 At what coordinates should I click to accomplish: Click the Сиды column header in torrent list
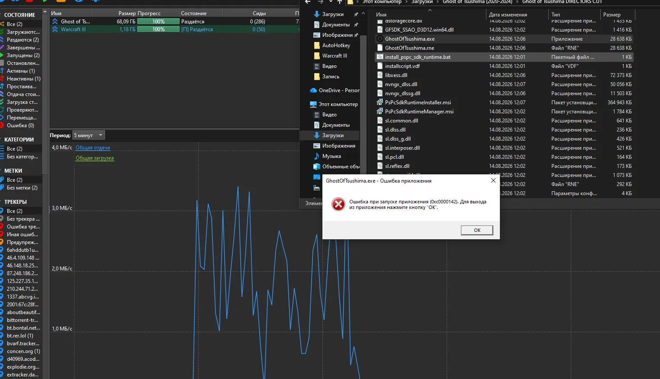click(x=259, y=13)
